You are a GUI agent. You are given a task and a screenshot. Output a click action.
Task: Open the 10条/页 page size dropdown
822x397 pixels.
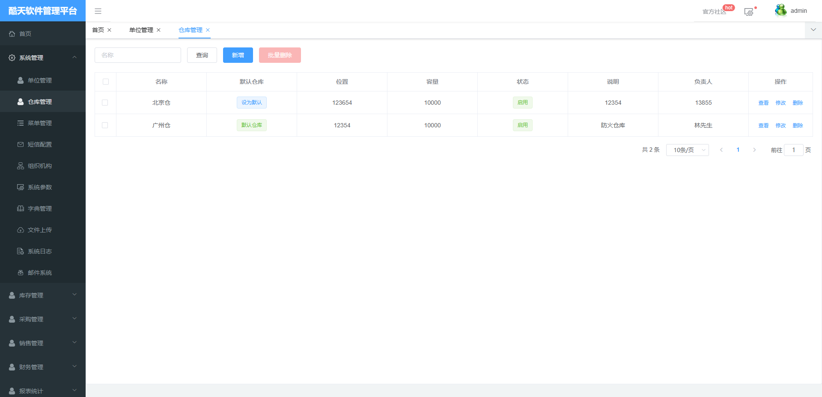point(687,150)
